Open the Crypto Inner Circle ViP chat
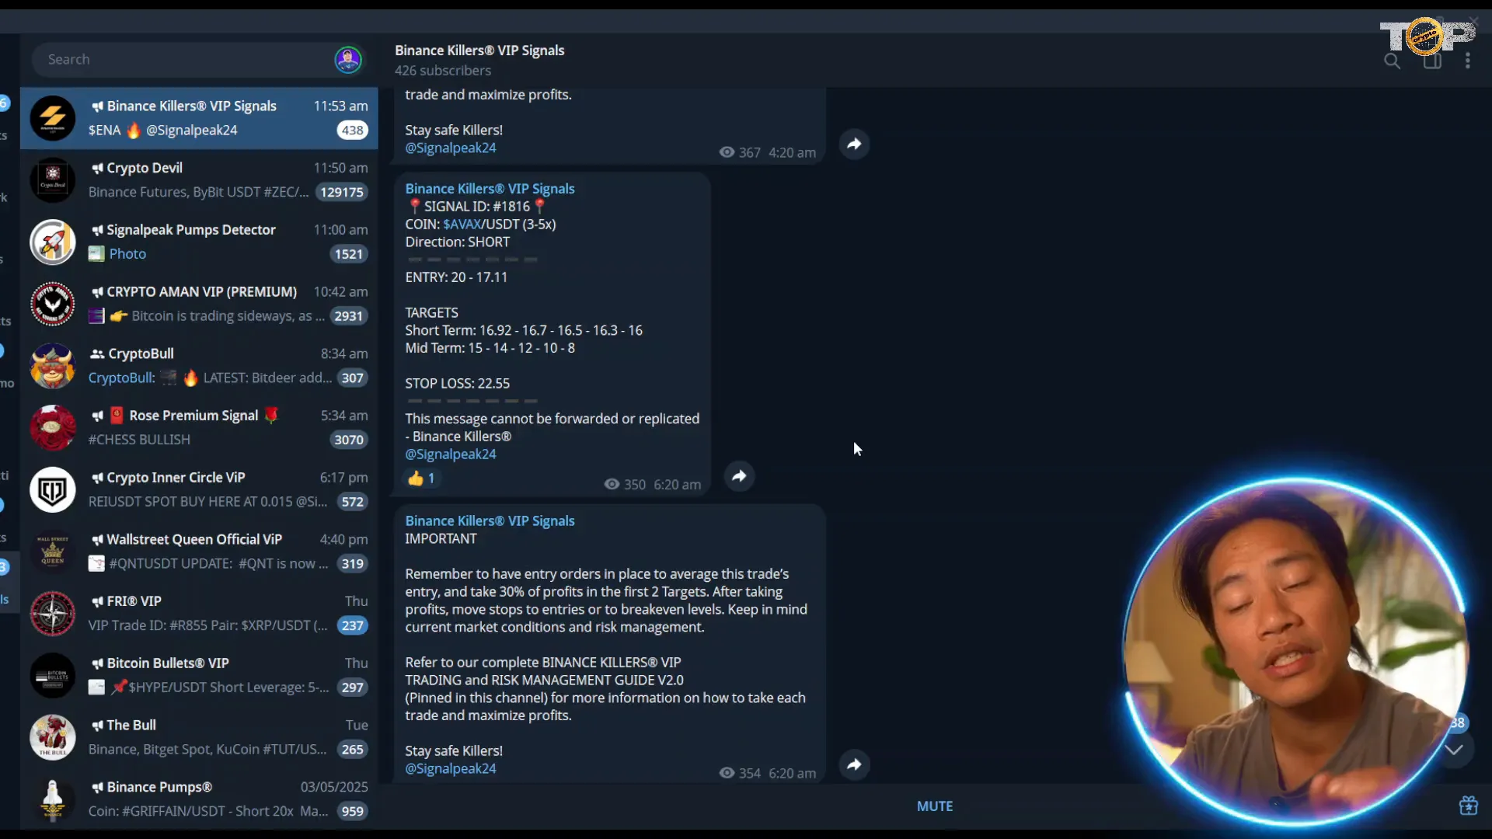Screen dimensions: 1492x839 (199, 489)
